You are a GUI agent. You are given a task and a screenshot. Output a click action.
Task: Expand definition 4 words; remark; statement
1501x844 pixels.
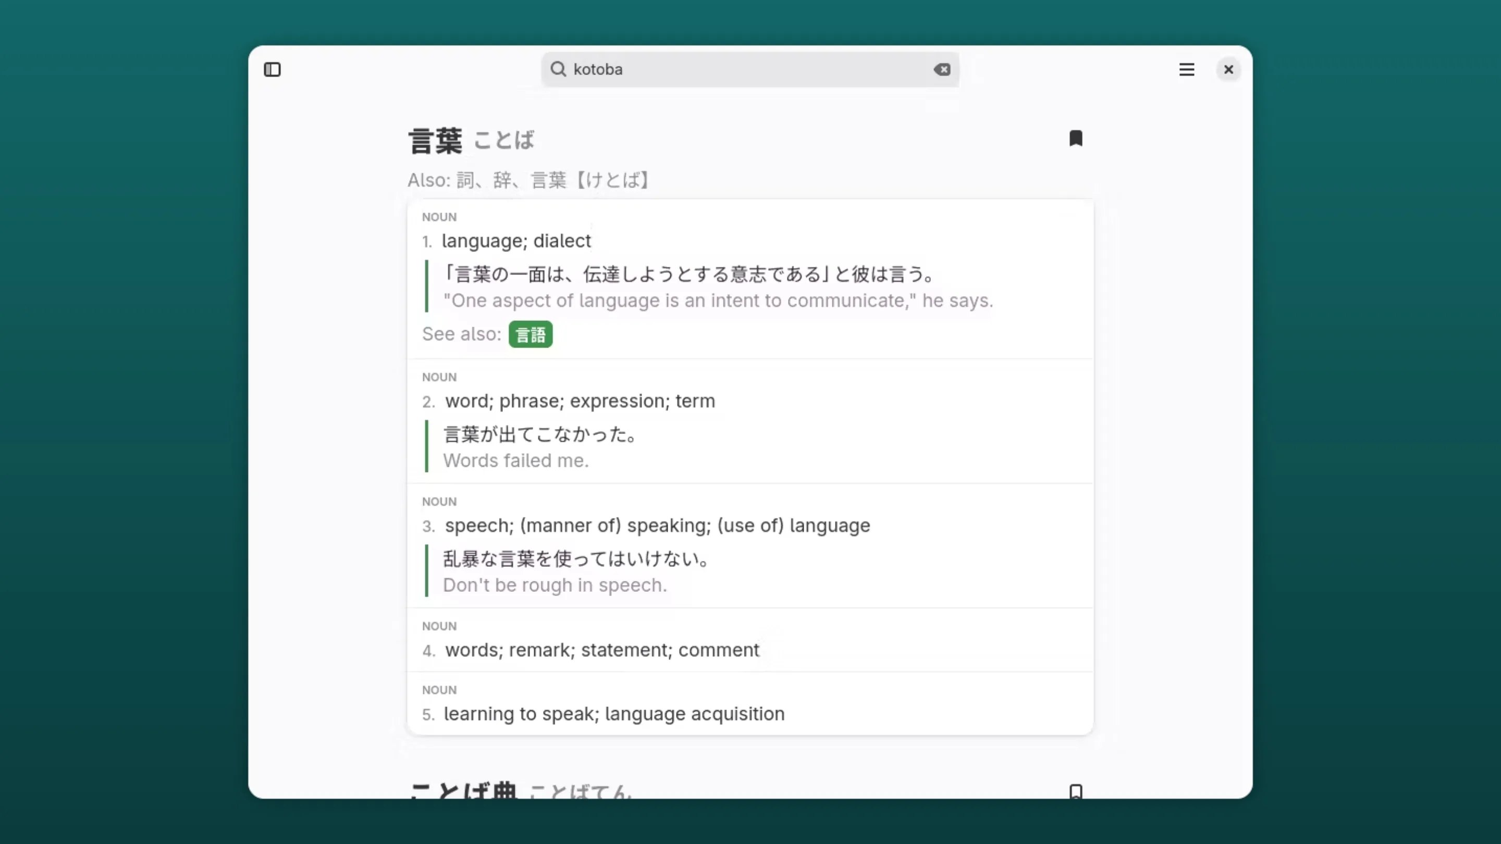point(601,650)
